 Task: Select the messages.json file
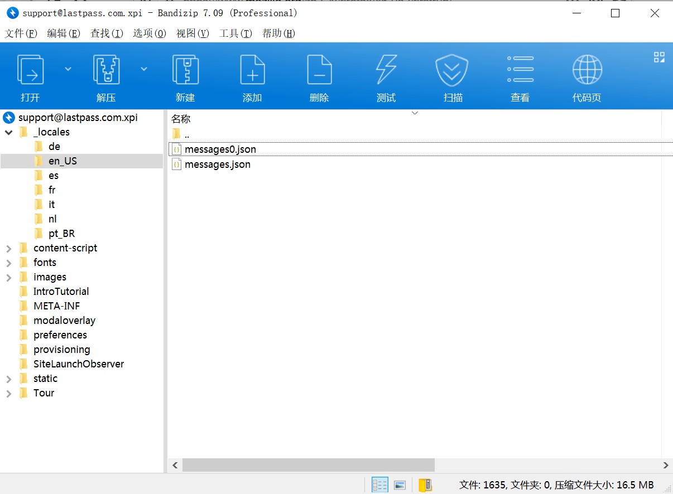(218, 164)
